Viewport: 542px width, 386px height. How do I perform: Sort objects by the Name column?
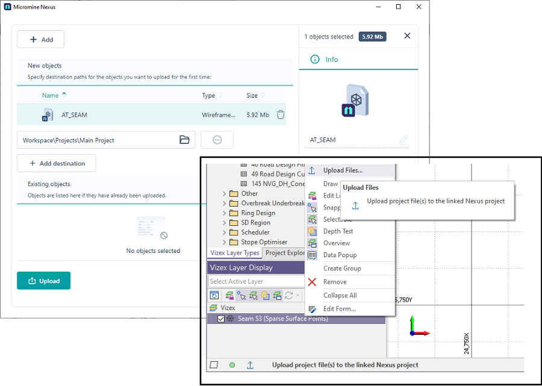pos(54,95)
